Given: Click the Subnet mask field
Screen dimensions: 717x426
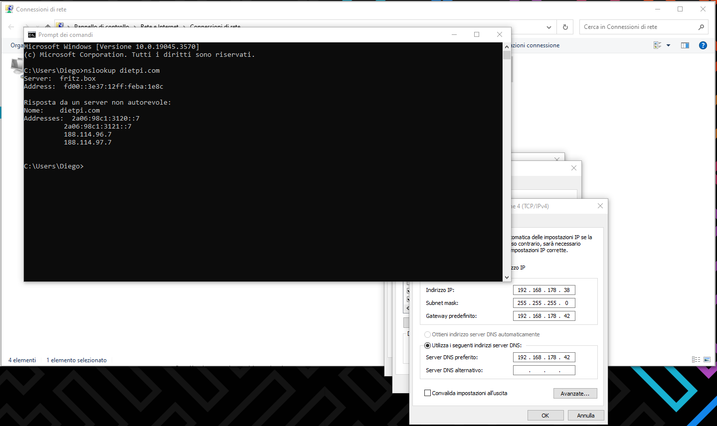Looking at the screenshot, I should pos(544,303).
